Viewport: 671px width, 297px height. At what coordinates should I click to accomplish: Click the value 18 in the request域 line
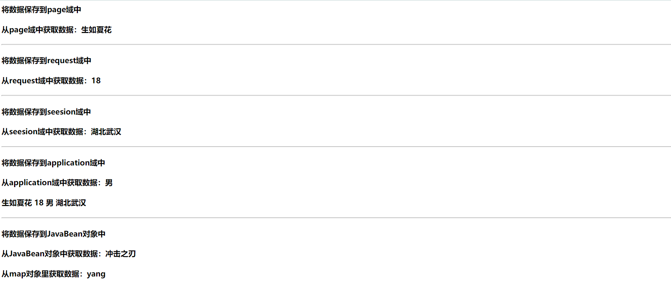pos(96,81)
